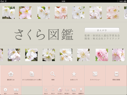Open the 開発元情報 notebook tile

116,76
